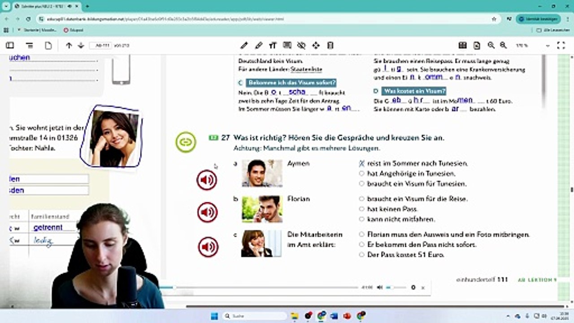The image size is (574, 323).
Task: Open the book double-page view icon
Action: point(463,45)
